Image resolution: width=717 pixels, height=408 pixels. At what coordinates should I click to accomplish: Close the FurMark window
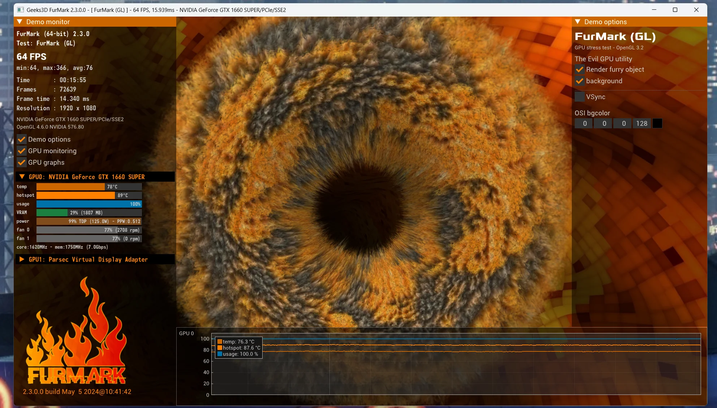(696, 10)
